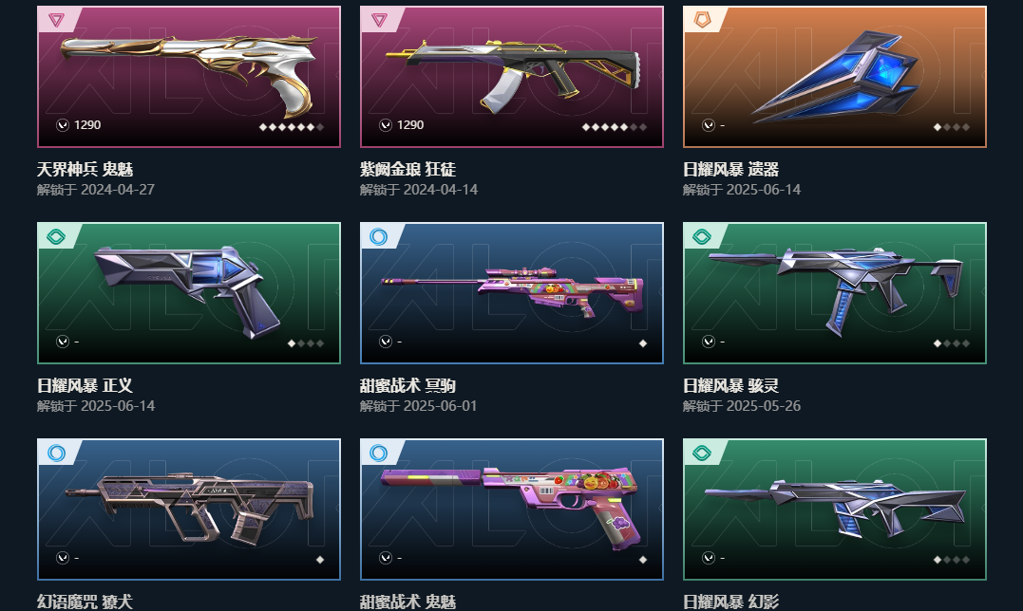
Task: Click tier badge on 紫阙金琅 狂徒 card
Action: tap(379, 20)
